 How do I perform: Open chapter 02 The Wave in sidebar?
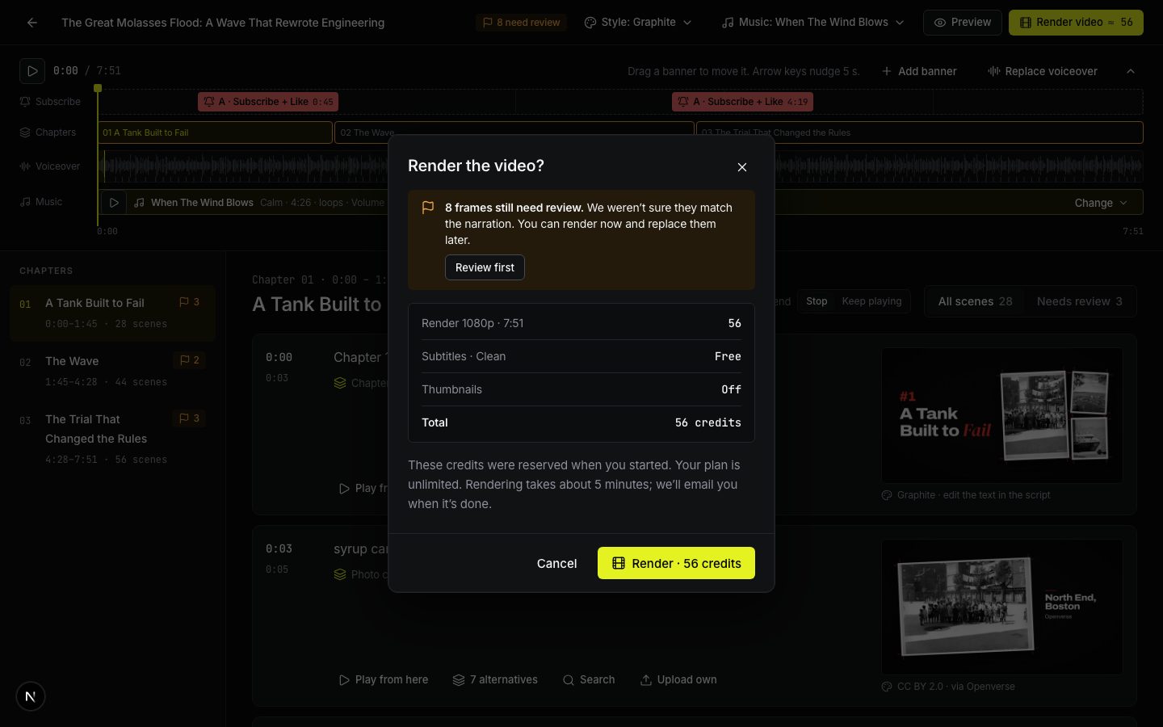(112, 371)
